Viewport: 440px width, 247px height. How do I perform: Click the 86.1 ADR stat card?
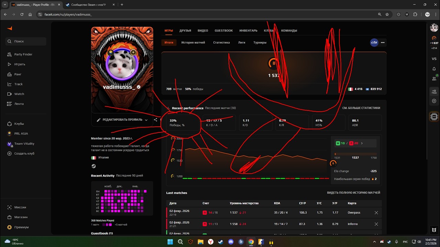pyautogui.click(x=365, y=122)
